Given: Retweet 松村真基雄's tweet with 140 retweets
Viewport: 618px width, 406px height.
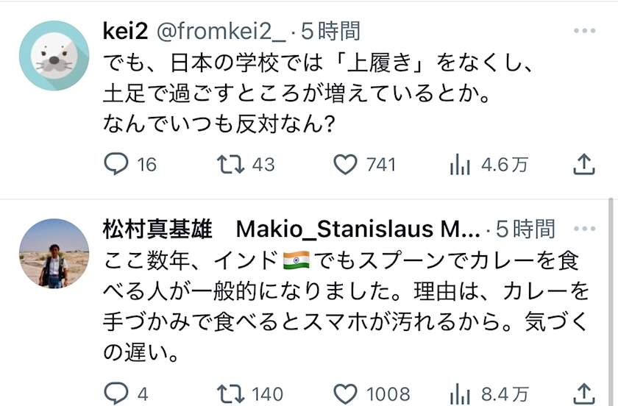Looking at the screenshot, I should coord(230,393).
